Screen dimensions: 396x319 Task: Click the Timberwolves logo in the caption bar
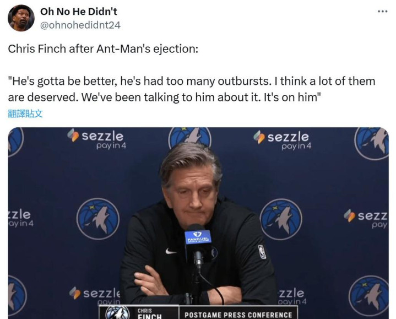click(117, 313)
